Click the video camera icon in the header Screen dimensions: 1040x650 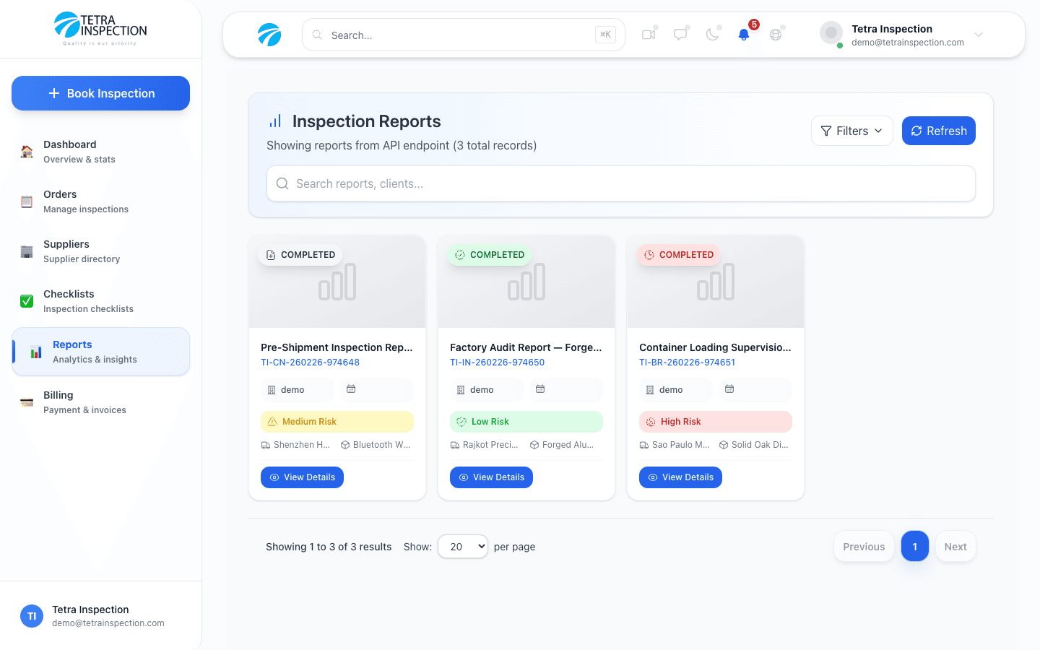[648, 34]
